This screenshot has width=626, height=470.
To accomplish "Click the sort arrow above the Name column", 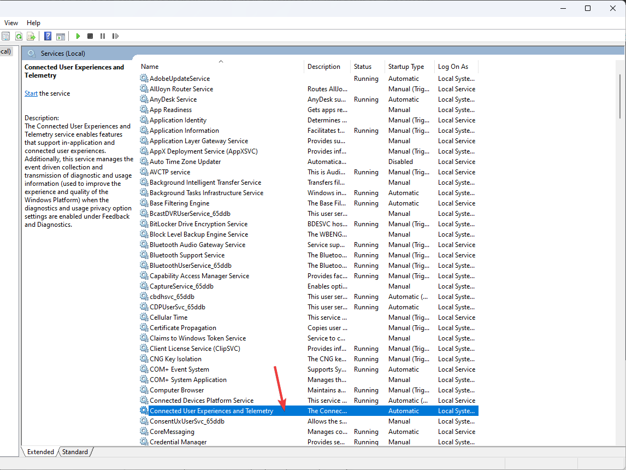I will click(221, 62).
